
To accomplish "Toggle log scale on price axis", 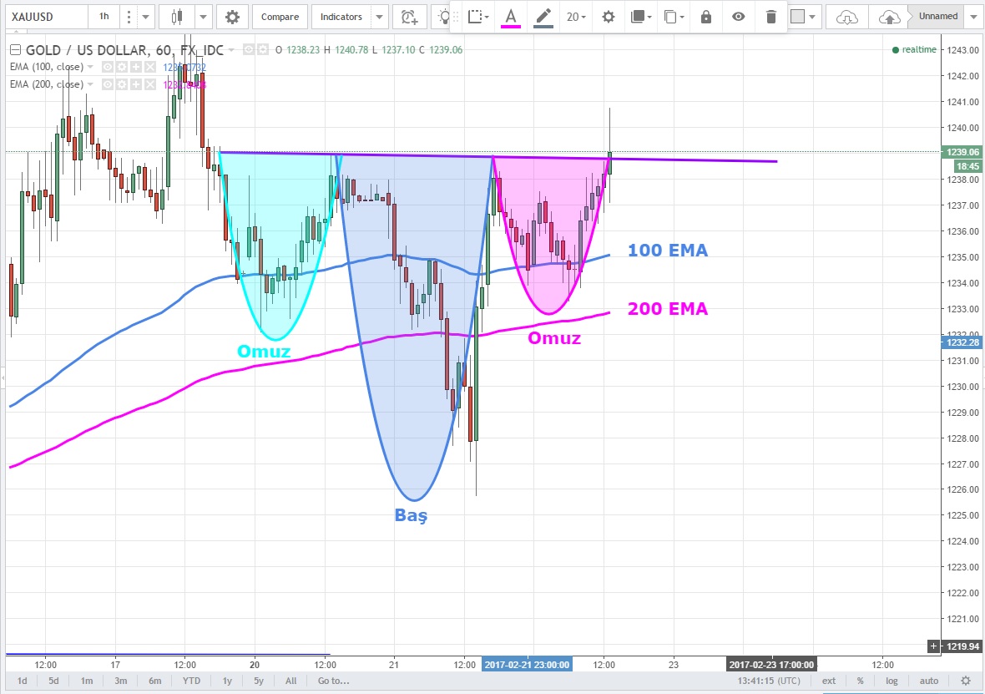I will (x=892, y=681).
